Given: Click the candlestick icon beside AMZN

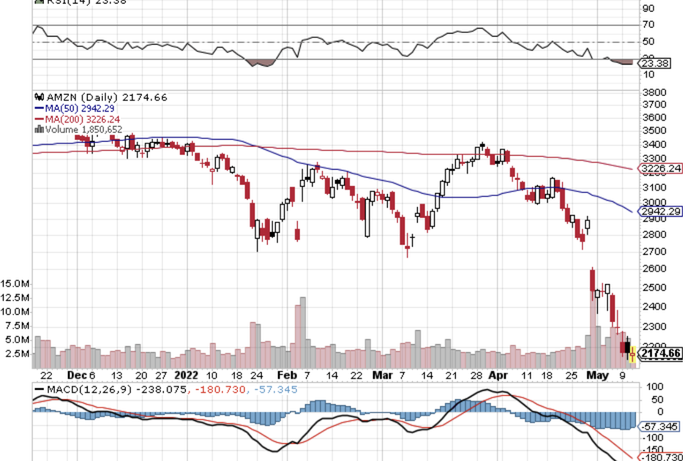Looking at the screenshot, I should pos(37,97).
